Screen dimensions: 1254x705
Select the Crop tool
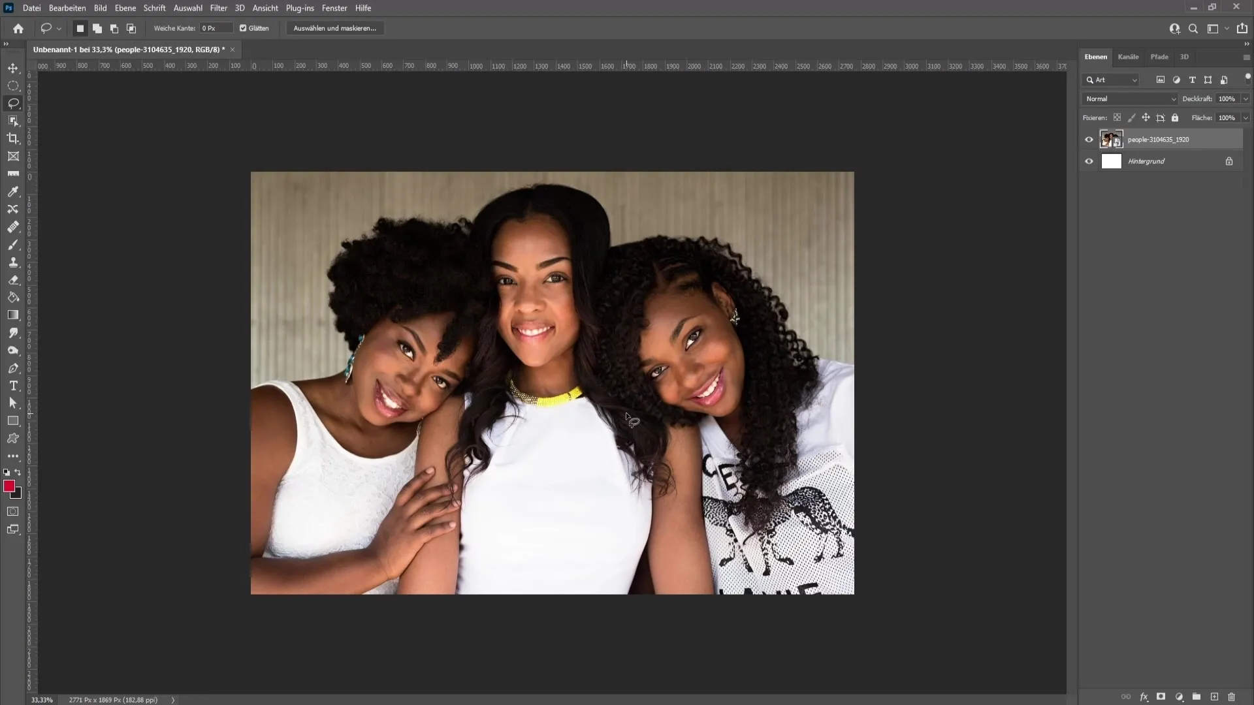click(x=13, y=138)
